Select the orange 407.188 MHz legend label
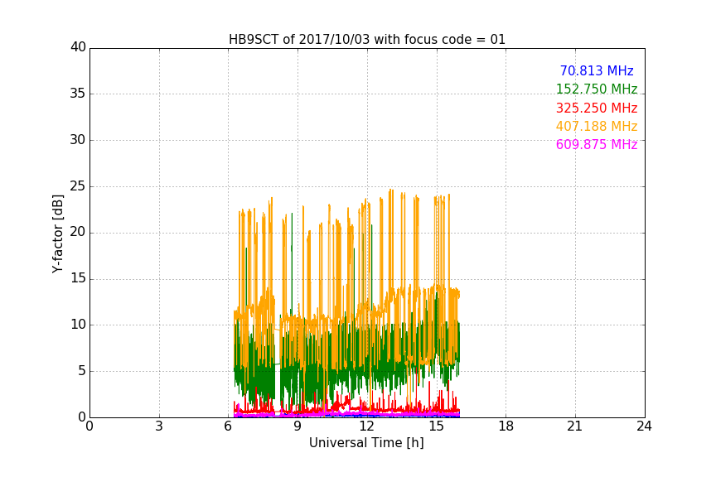Viewport: 716px width, 477px height. pos(597,126)
